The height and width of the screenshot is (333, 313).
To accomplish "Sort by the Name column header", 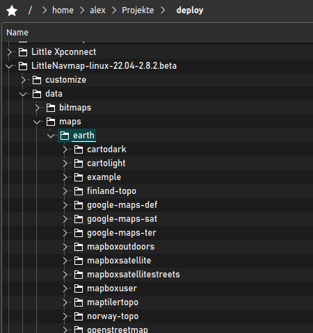I will coord(17,33).
